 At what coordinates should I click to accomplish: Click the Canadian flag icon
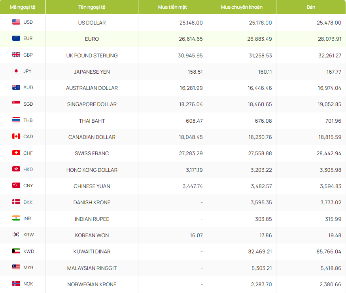[x=16, y=137]
